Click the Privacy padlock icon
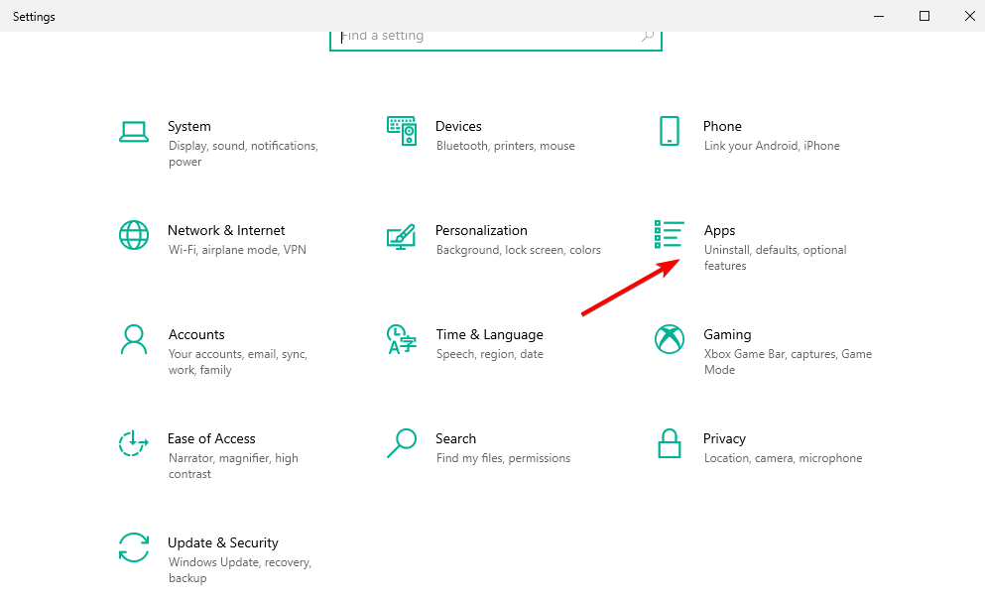The width and height of the screenshot is (985, 599). [669, 443]
